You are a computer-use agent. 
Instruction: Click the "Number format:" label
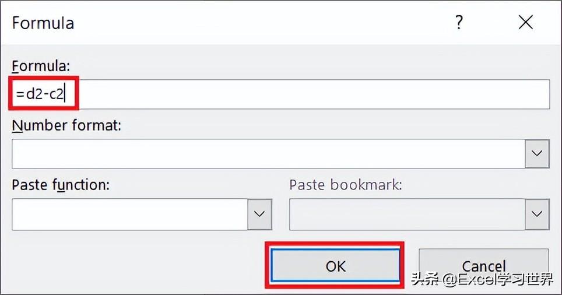pos(66,125)
